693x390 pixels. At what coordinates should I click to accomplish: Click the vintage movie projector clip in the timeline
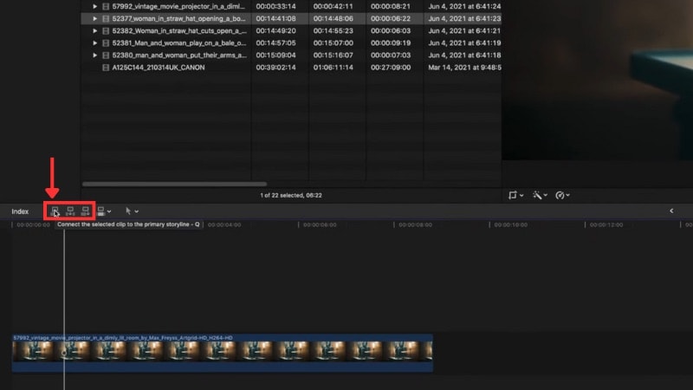click(x=223, y=353)
